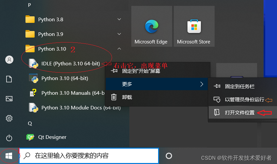Expand the Python 3.8 folder chevron

119,19
